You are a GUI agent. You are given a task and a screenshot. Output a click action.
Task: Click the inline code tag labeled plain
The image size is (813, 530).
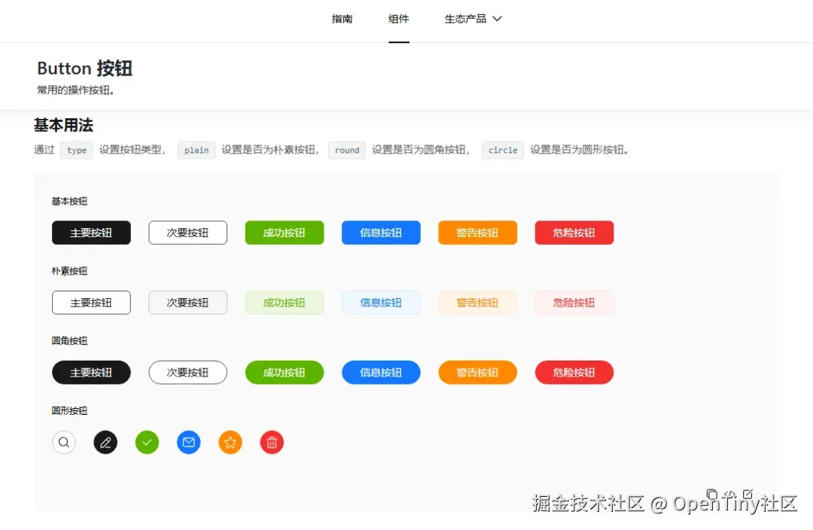coord(196,150)
